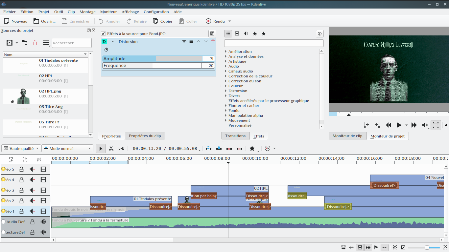Click the red delete clip icon in bin
Screen dimensions: 449x252
pos(35,43)
